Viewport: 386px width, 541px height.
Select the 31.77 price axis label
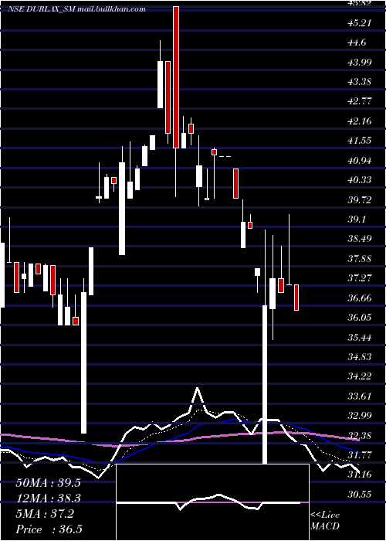[x=360, y=454]
